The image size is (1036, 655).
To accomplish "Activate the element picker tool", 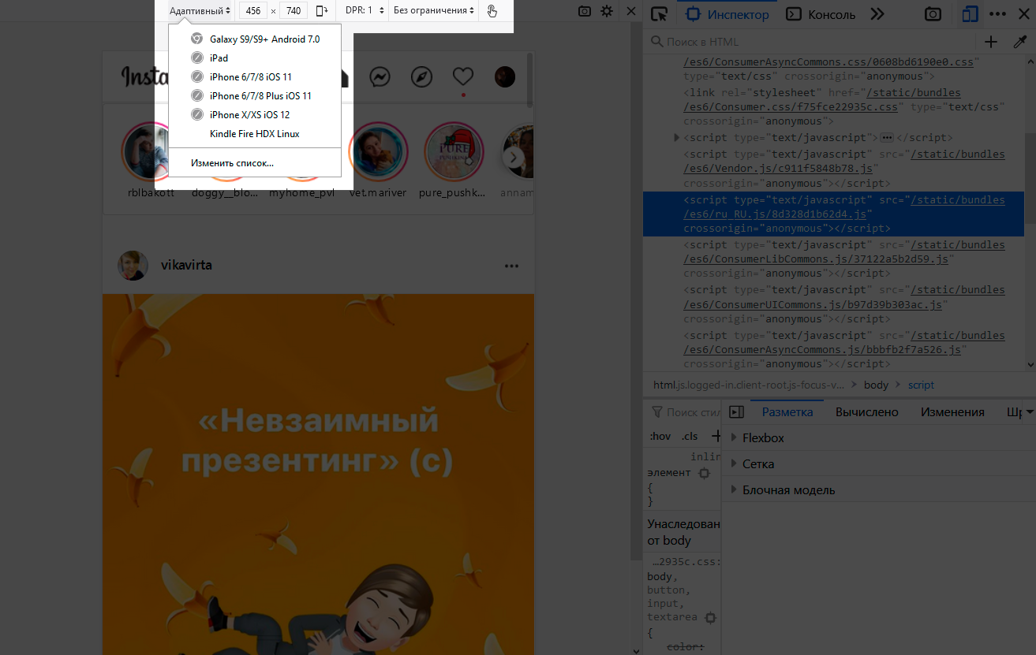I will click(x=659, y=14).
